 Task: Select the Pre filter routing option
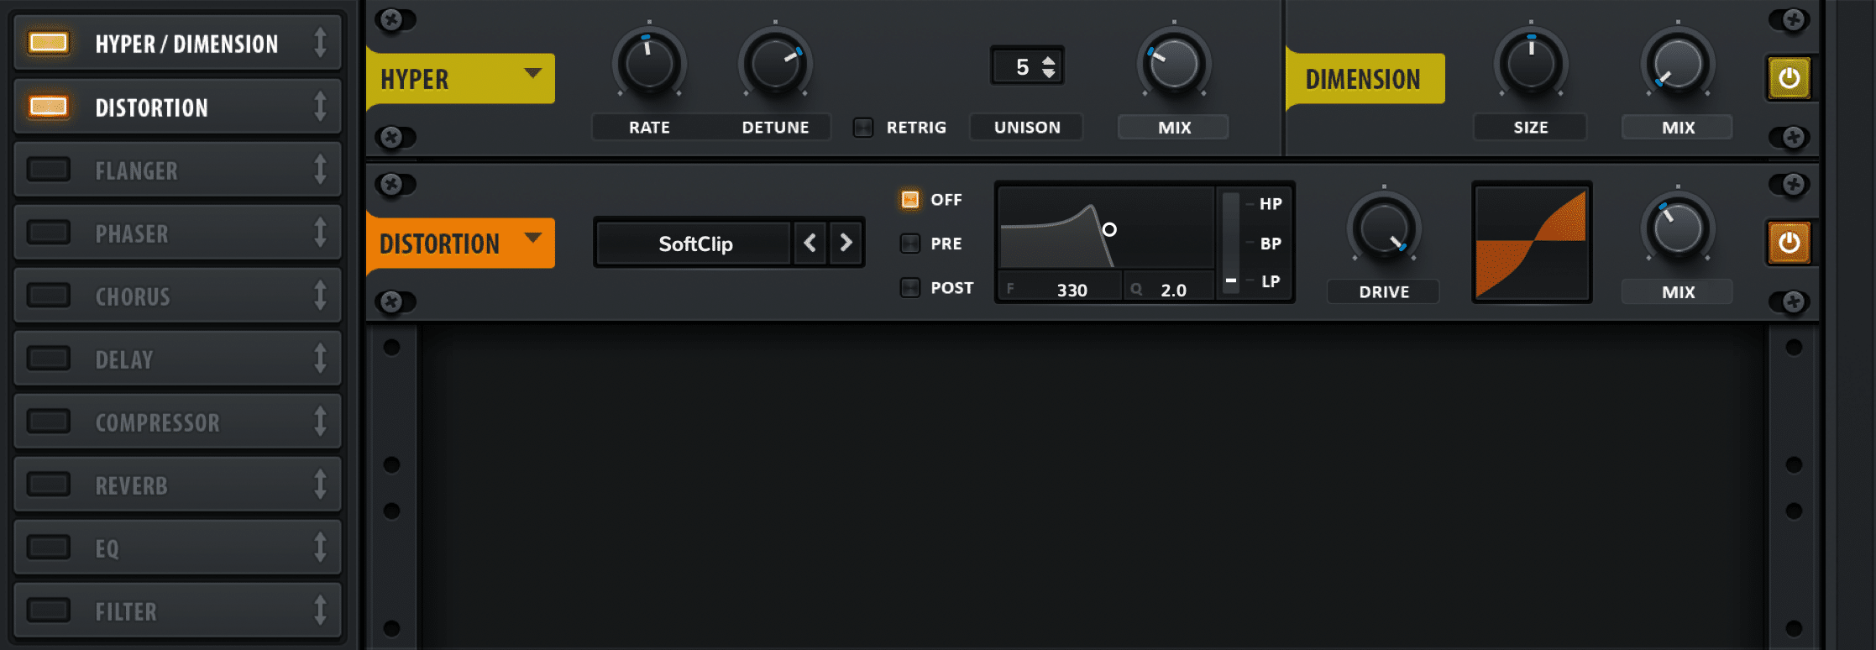coord(910,244)
